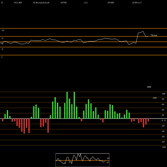167x167 pixels.
Task: Click the '12' value in the mini chart
Action: pyautogui.click(x=108, y=162)
